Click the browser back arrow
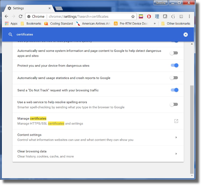The width and height of the screenshot is (202, 186). pos(7,16)
